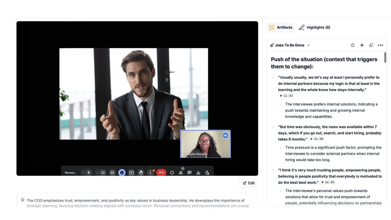
Task: Open the in-call chat panel
Action: click(x=189, y=172)
